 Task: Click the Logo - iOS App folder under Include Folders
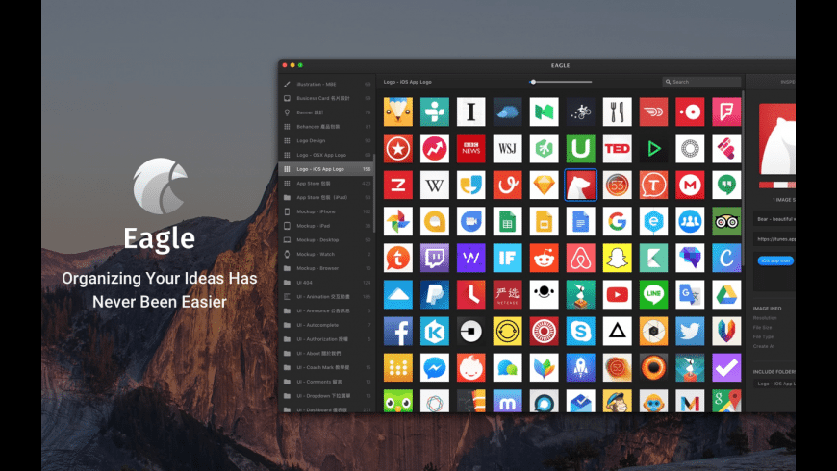[x=774, y=384]
